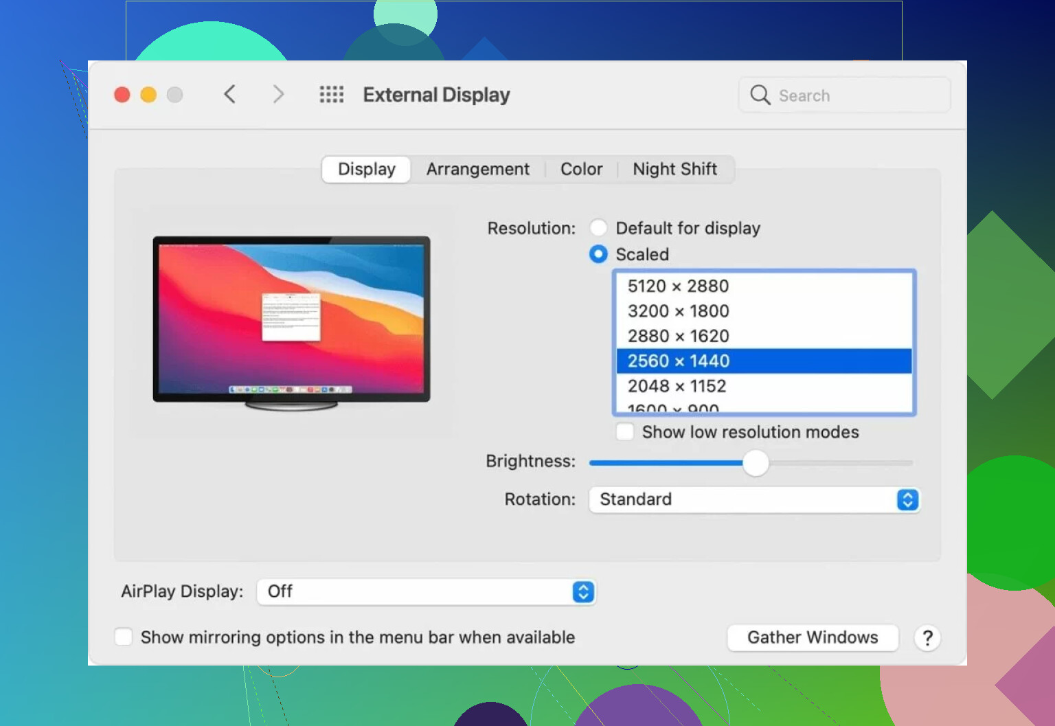1055x726 pixels.
Task: Open help with the question mark button
Action: [927, 638]
